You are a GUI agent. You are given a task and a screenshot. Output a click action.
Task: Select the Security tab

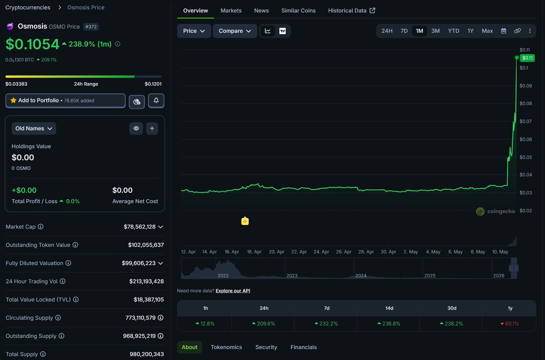click(x=266, y=347)
